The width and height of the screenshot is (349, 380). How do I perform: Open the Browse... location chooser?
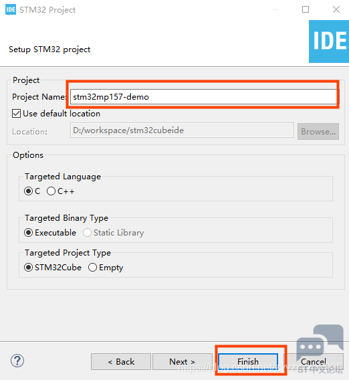318,131
